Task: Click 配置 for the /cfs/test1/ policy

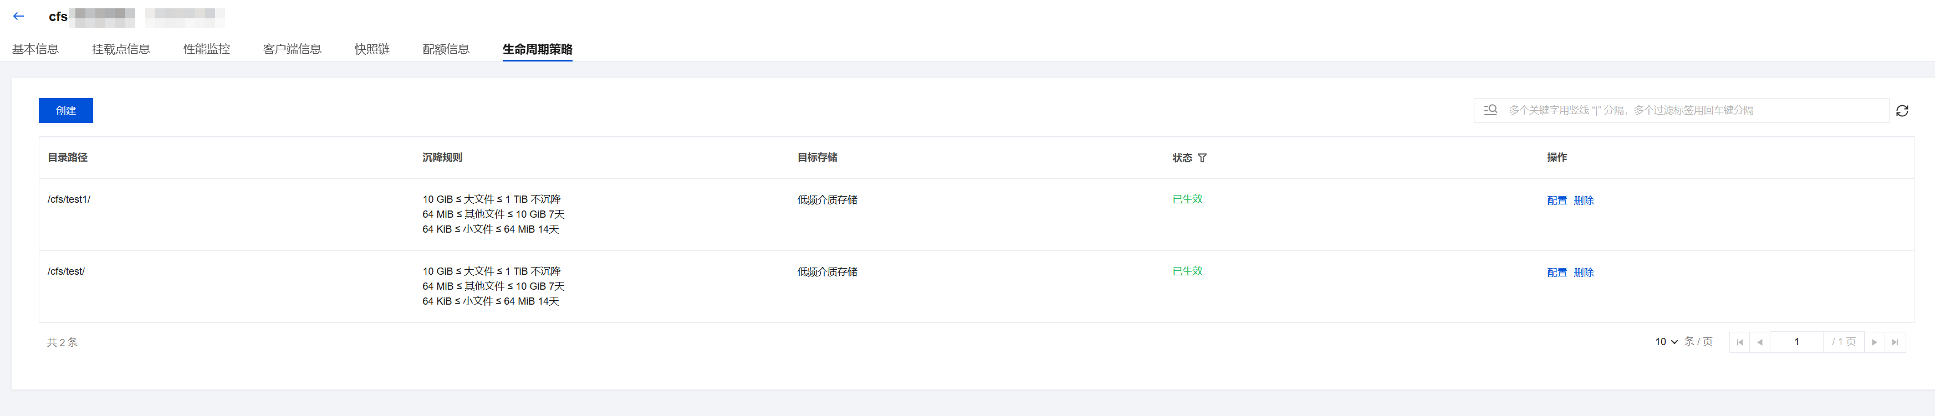Action: tap(1556, 201)
